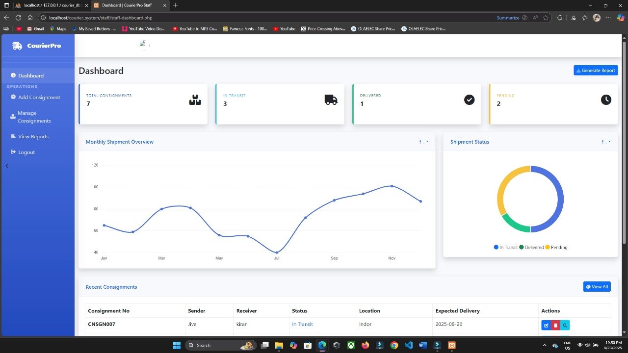
Task: Toggle Pending legend item in donut chart
Action: [556, 248]
